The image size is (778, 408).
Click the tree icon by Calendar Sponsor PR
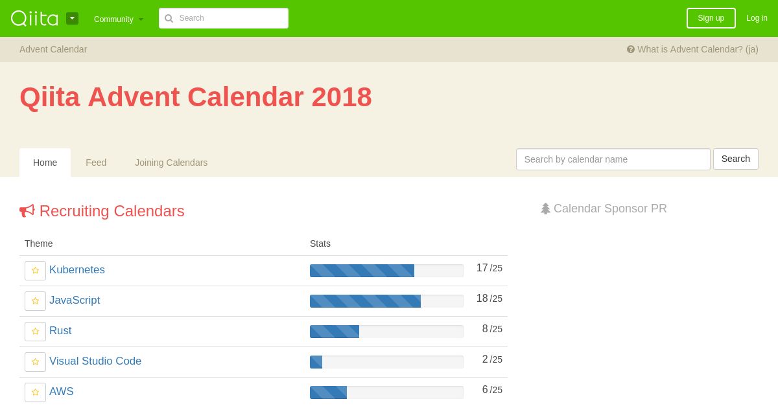pos(545,209)
